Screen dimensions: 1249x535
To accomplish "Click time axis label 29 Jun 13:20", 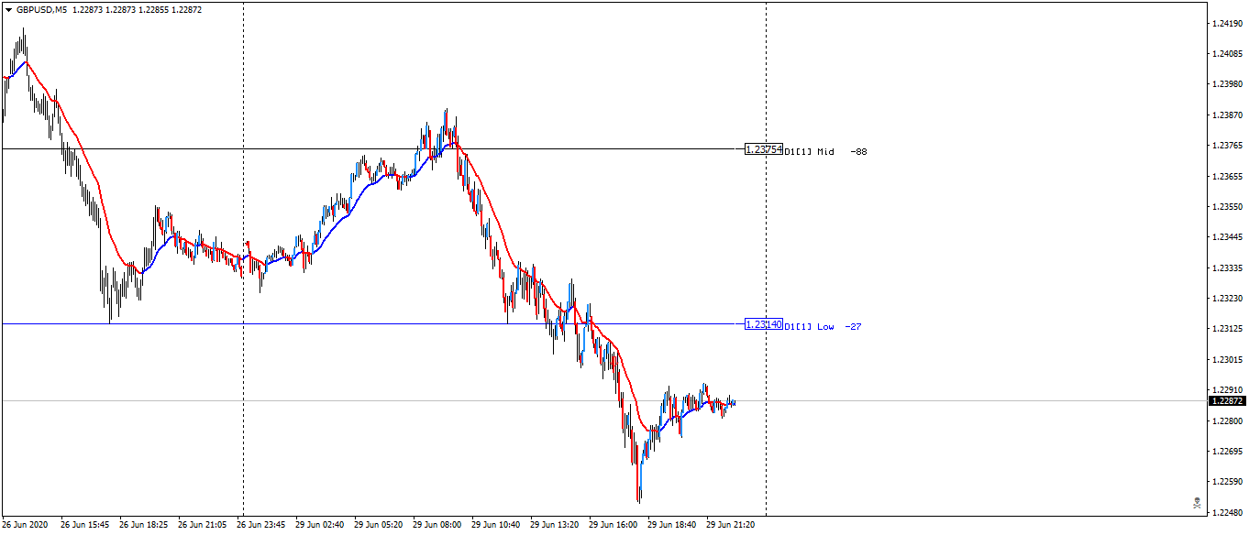I will coord(555,525).
